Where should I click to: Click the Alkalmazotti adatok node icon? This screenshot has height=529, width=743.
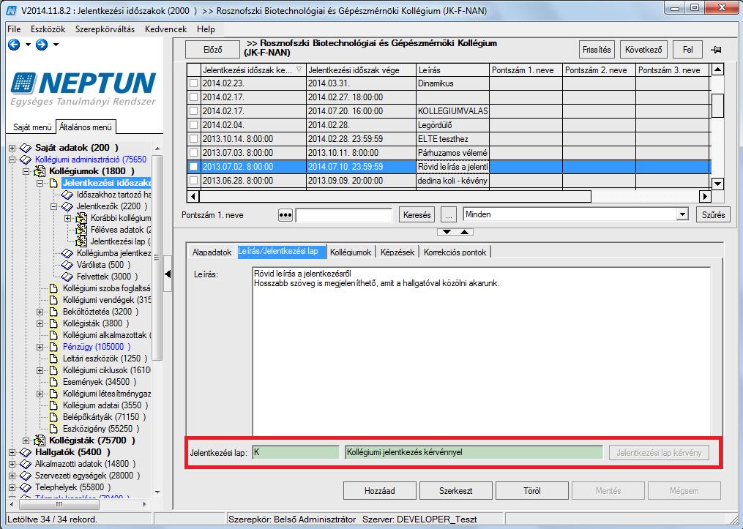point(26,464)
